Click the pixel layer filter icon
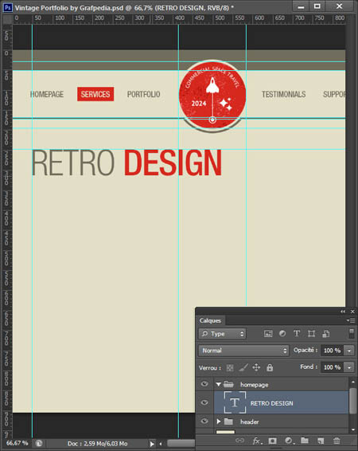The height and width of the screenshot is (451, 358). 268,334
